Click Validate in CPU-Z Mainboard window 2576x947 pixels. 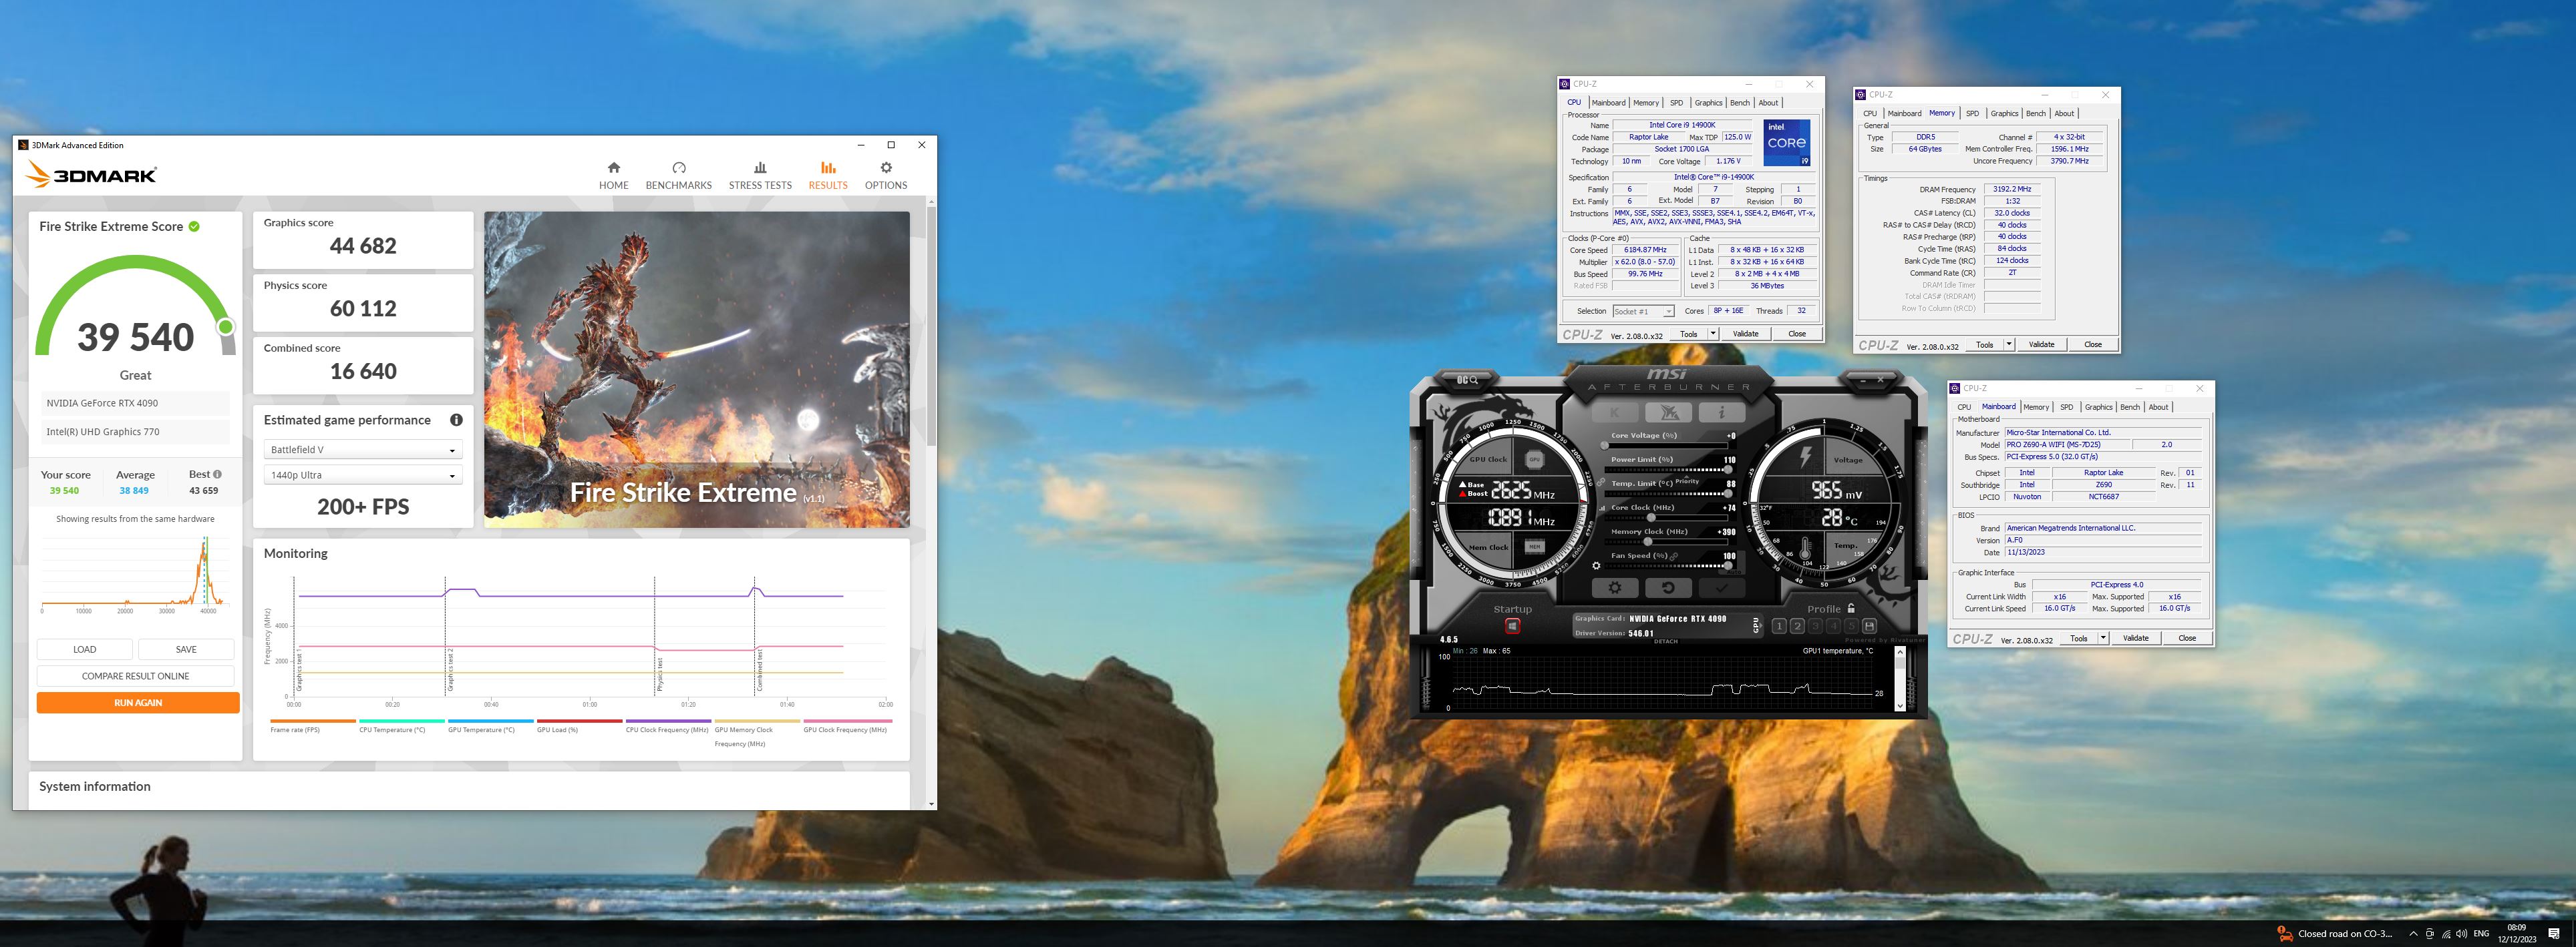pos(2135,638)
